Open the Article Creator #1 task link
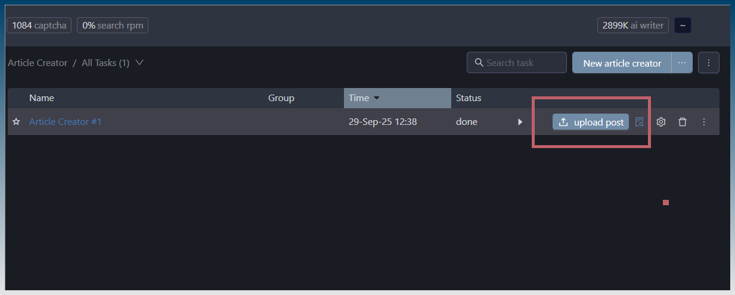Screen dimensions: 735x295 (66, 122)
